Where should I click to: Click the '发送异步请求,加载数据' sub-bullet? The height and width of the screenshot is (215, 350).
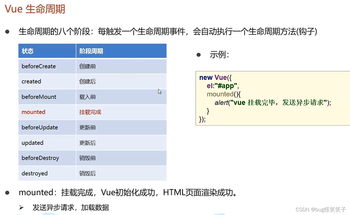click(71, 207)
